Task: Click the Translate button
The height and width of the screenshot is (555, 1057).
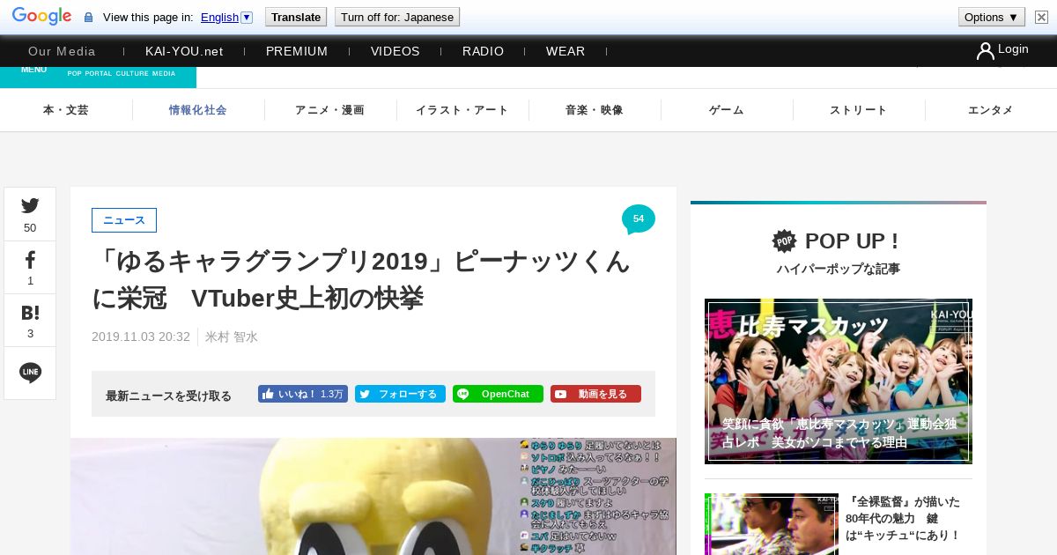Action: tap(296, 17)
